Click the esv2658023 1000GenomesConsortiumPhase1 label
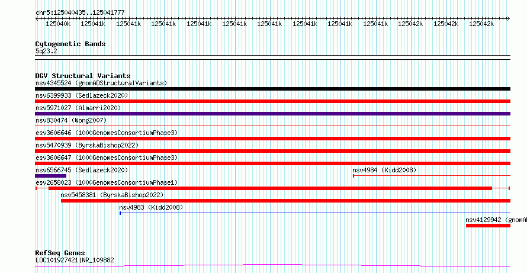527x273 pixels. (107, 182)
